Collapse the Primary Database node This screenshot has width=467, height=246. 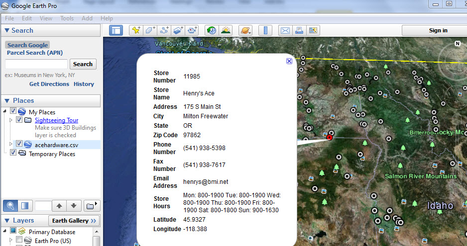(x=5, y=231)
